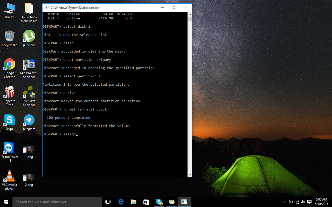Open the MiniPro.exe shortcut
Viewport: 332px width, 207px height.
click(29, 65)
